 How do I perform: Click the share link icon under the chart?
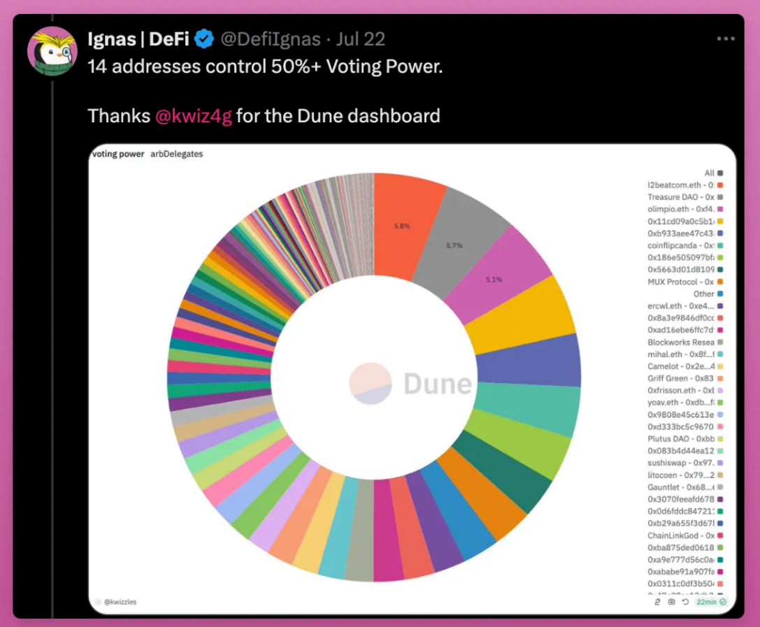pos(657,602)
